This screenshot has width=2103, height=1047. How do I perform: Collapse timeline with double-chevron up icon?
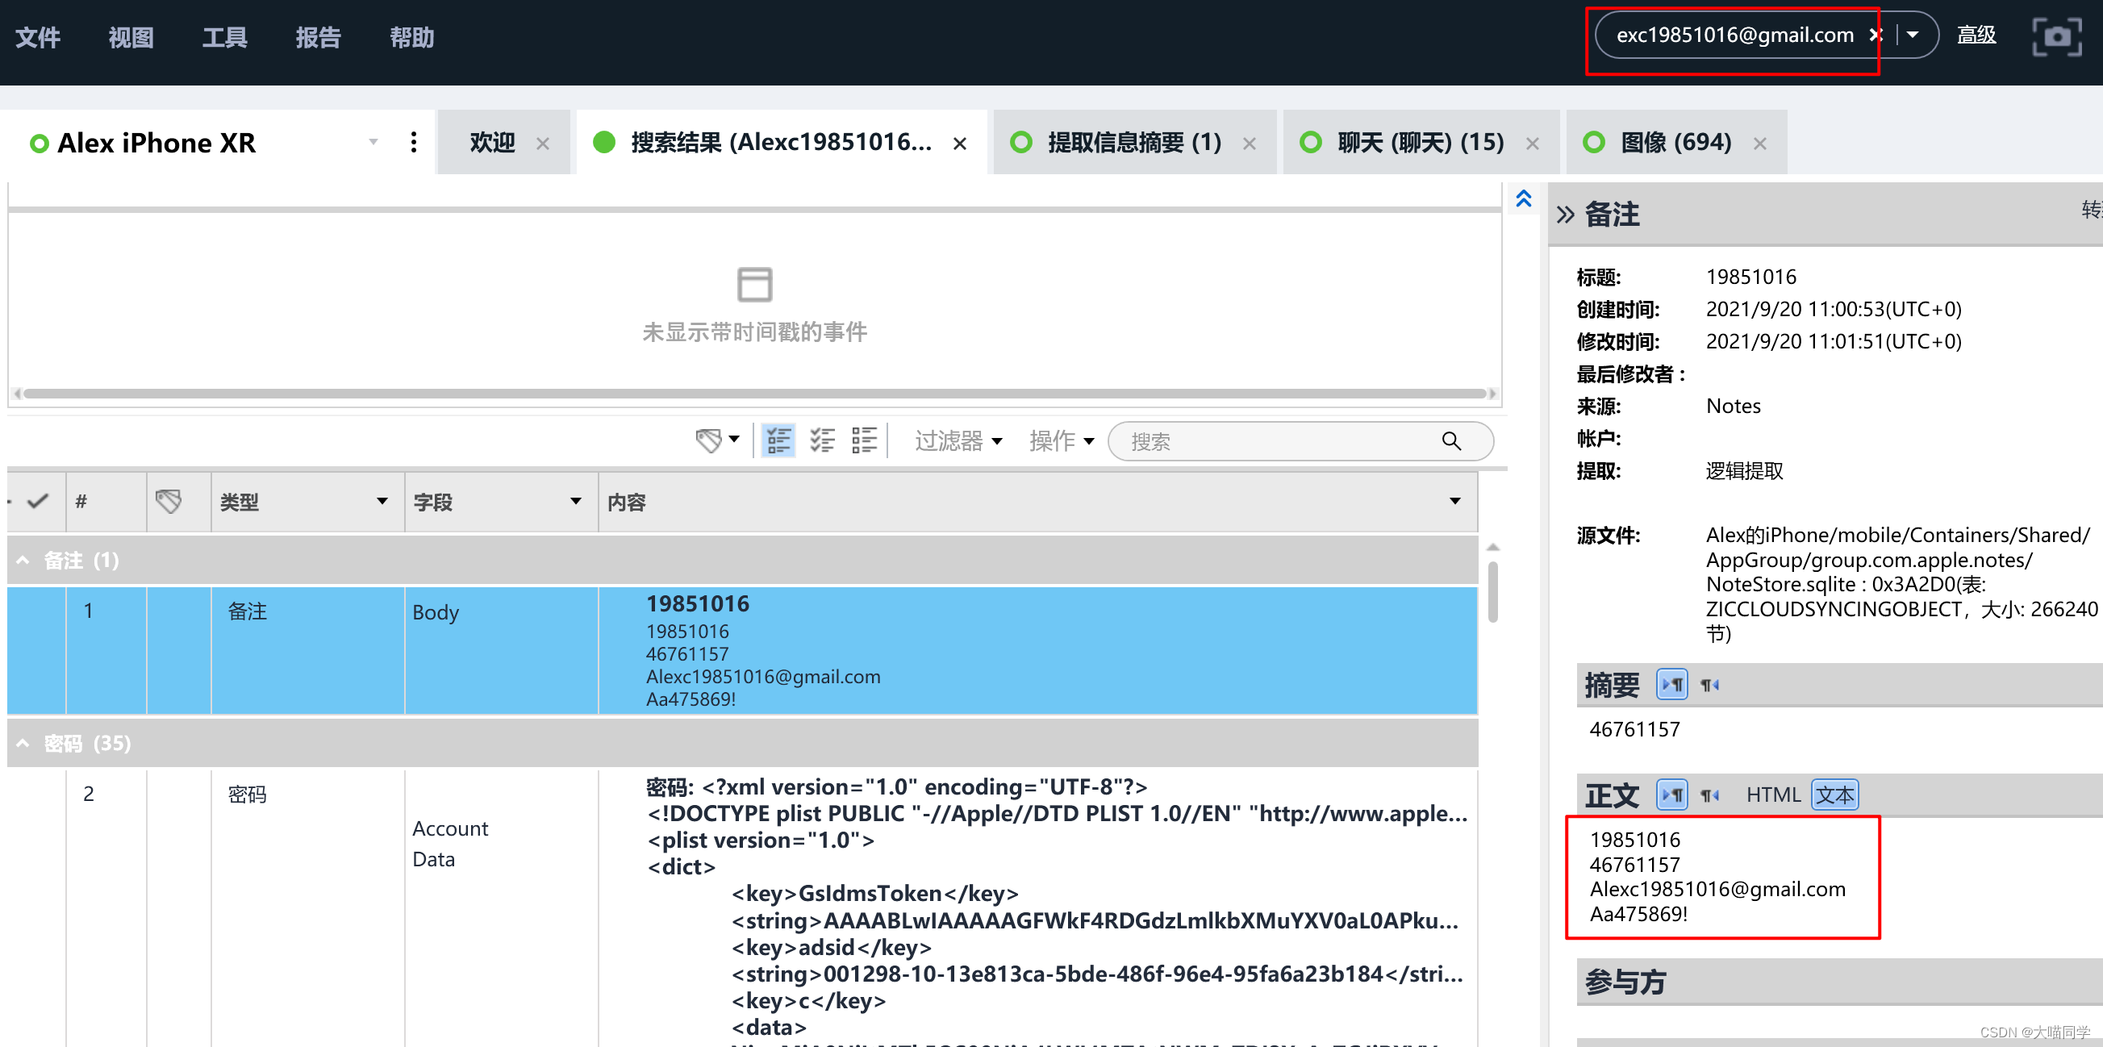(1523, 198)
